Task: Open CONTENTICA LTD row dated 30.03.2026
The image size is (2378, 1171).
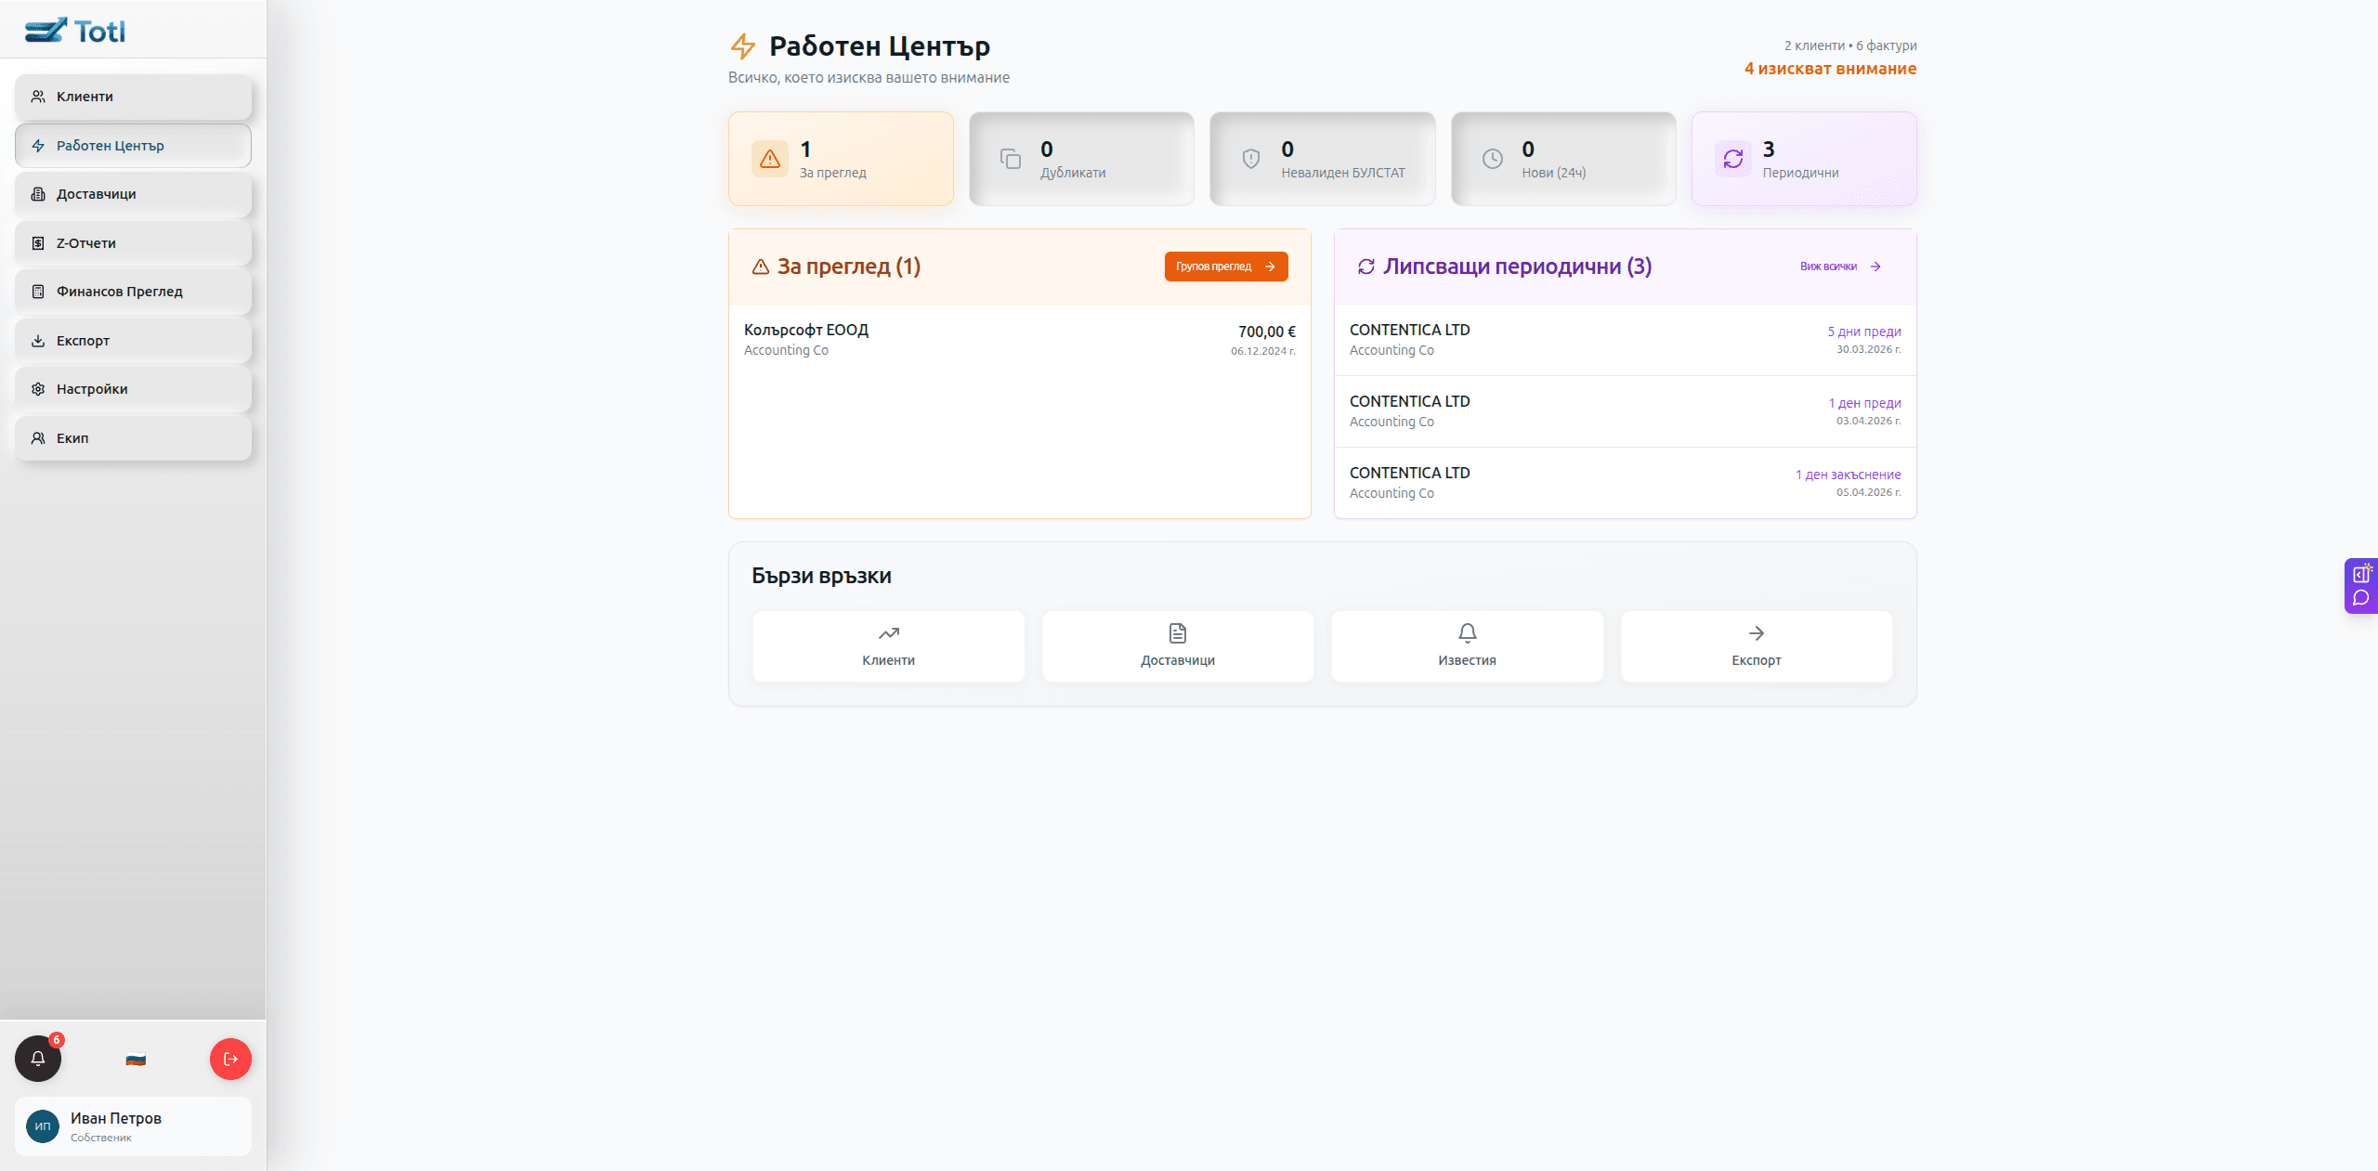Action: coord(1625,340)
